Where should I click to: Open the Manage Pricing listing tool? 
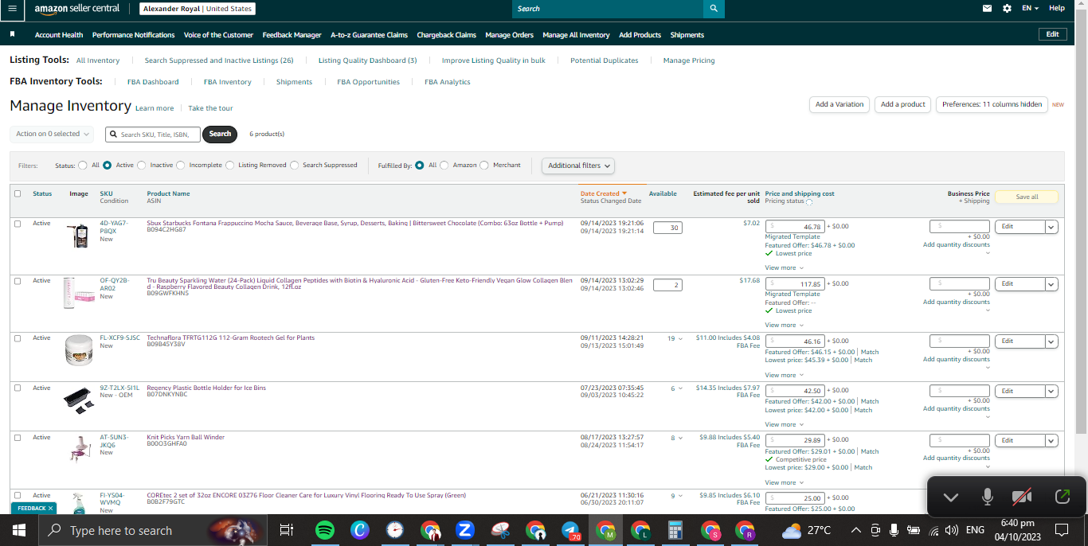pos(689,60)
